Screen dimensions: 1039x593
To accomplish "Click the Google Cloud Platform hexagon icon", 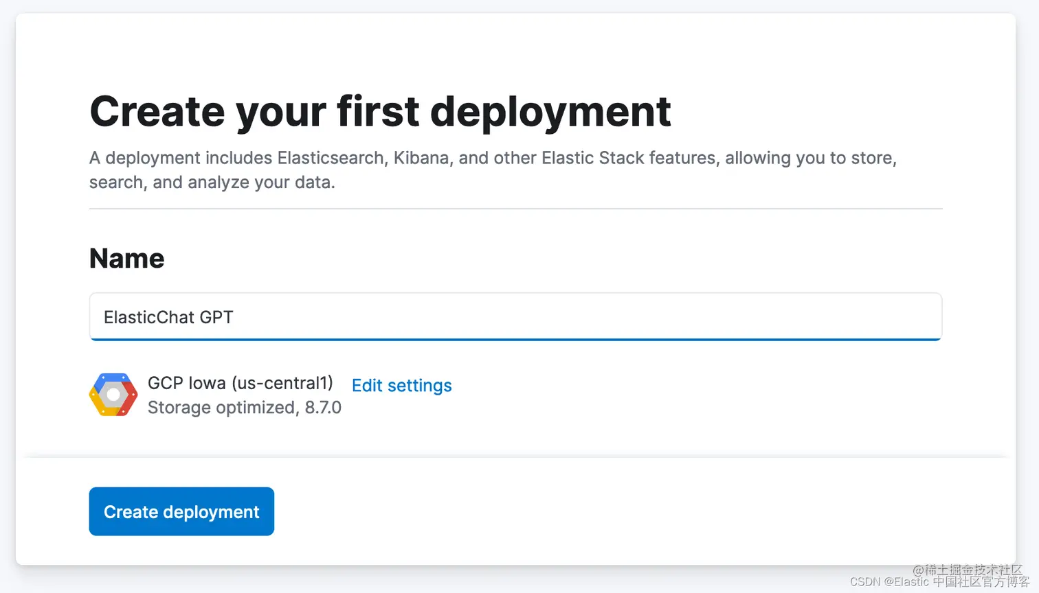I will [x=113, y=395].
